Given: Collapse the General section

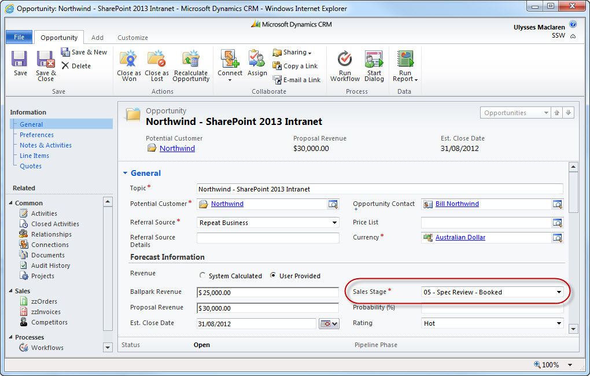Looking at the screenshot, I should pyautogui.click(x=125, y=173).
